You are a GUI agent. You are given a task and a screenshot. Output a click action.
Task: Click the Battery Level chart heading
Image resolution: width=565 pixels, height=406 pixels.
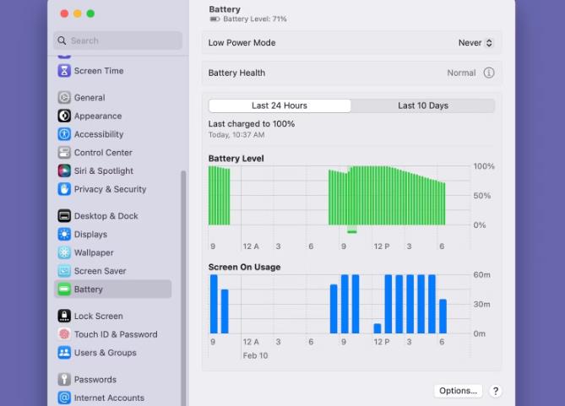point(236,159)
